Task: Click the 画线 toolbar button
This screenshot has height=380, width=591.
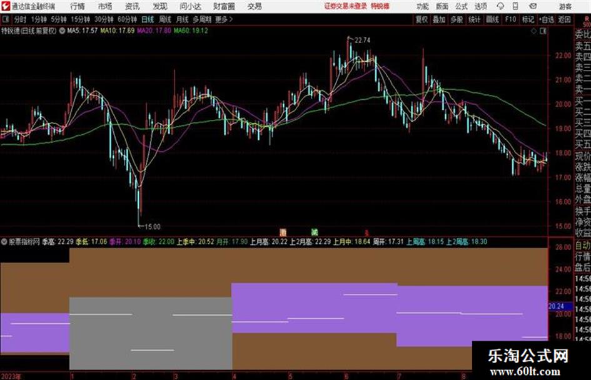Action: pos(492,19)
